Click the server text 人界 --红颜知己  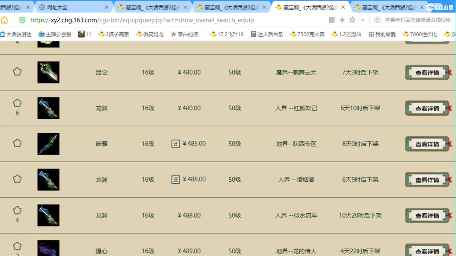(296, 108)
